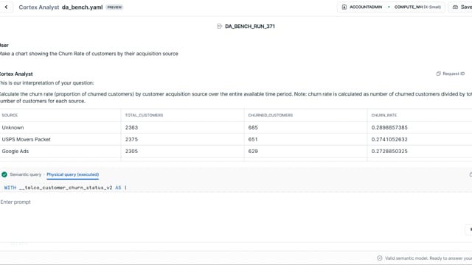The width and height of the screenshot is (472, 265).
Task: Click the SQL line starting with WITH
Action: (66, 188)
